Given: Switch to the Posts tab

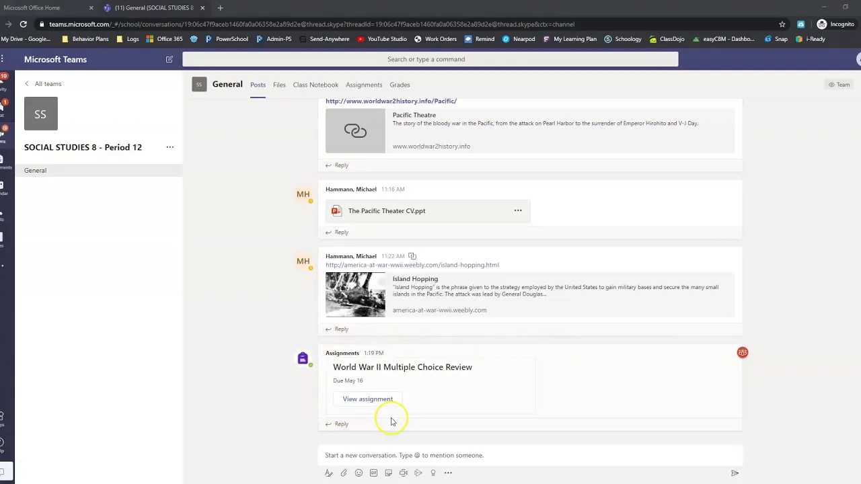Looking at the screenshot, I should point(258,85).
